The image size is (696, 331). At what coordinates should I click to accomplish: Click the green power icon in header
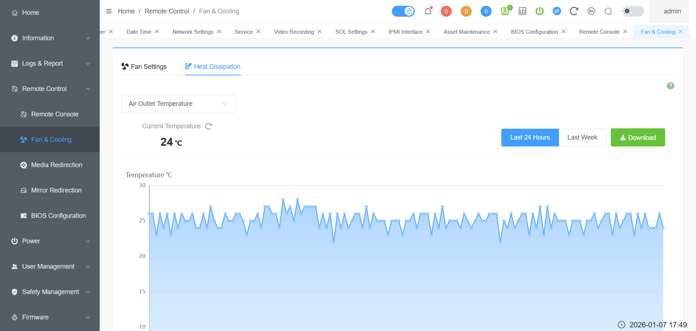pyautogui.click(x=539, y=11)
